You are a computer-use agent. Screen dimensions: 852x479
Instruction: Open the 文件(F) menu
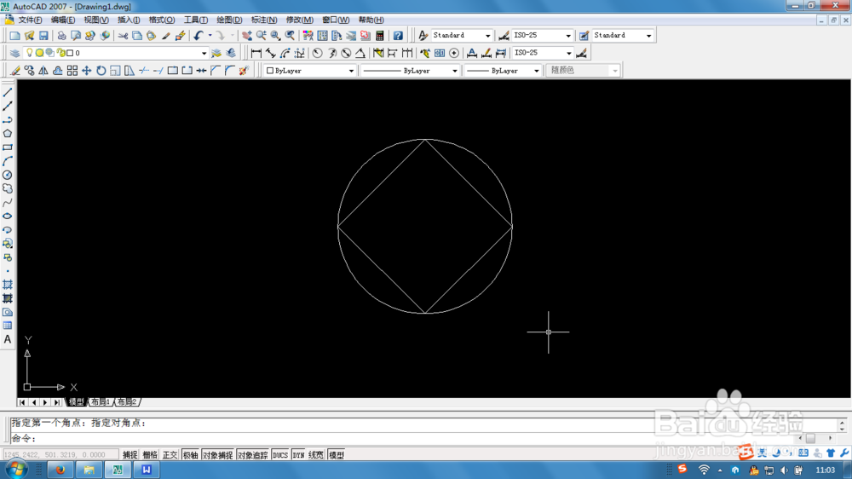(30, 20)
